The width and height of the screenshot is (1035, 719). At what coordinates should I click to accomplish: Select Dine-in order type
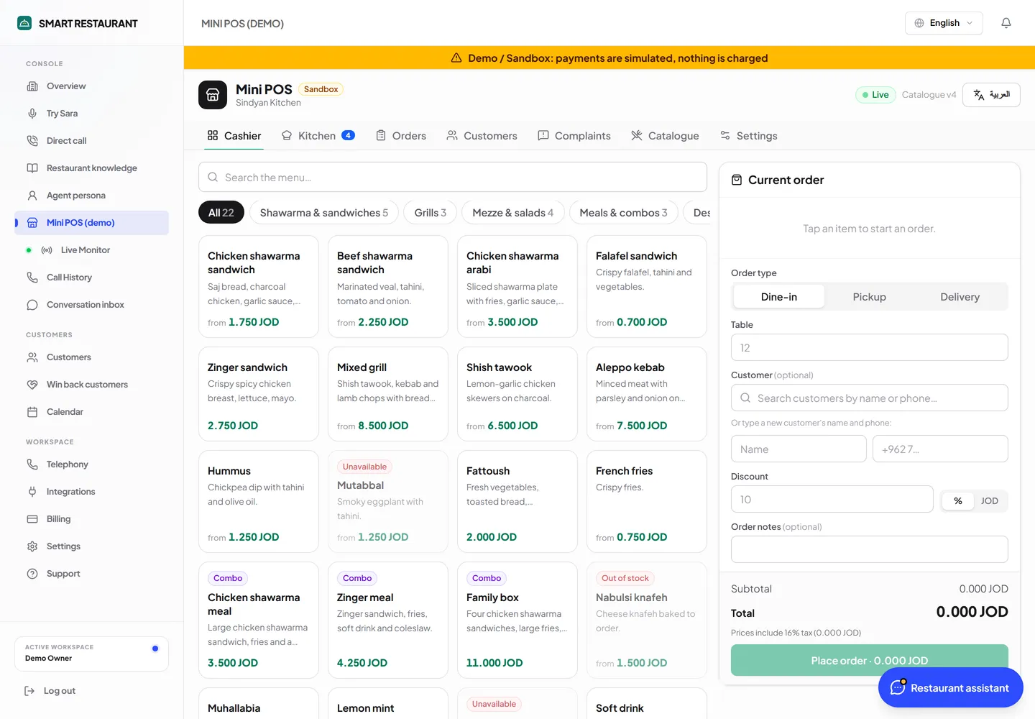point(779,297)
